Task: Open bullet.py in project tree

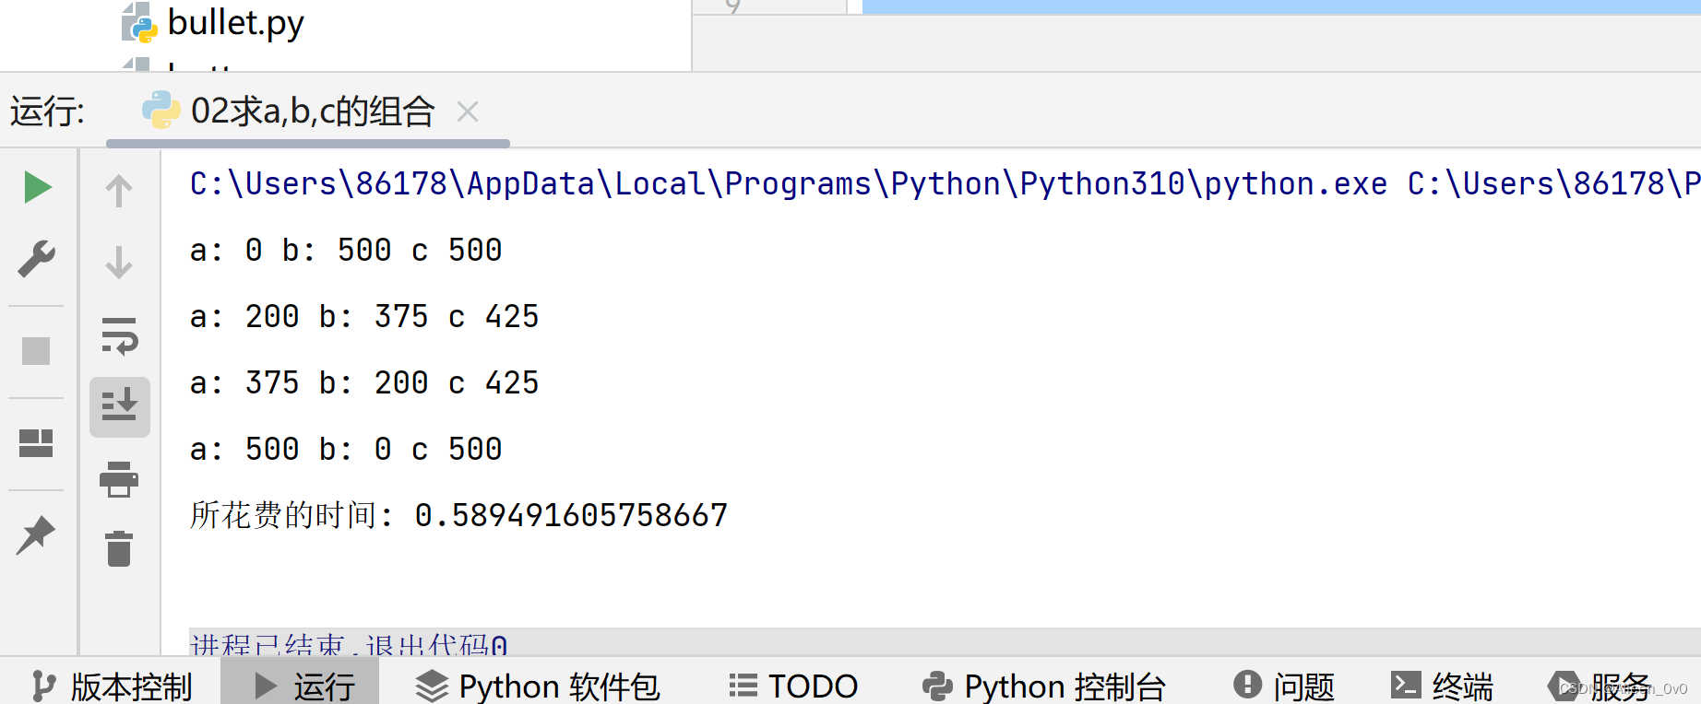Action: point(235,23)
